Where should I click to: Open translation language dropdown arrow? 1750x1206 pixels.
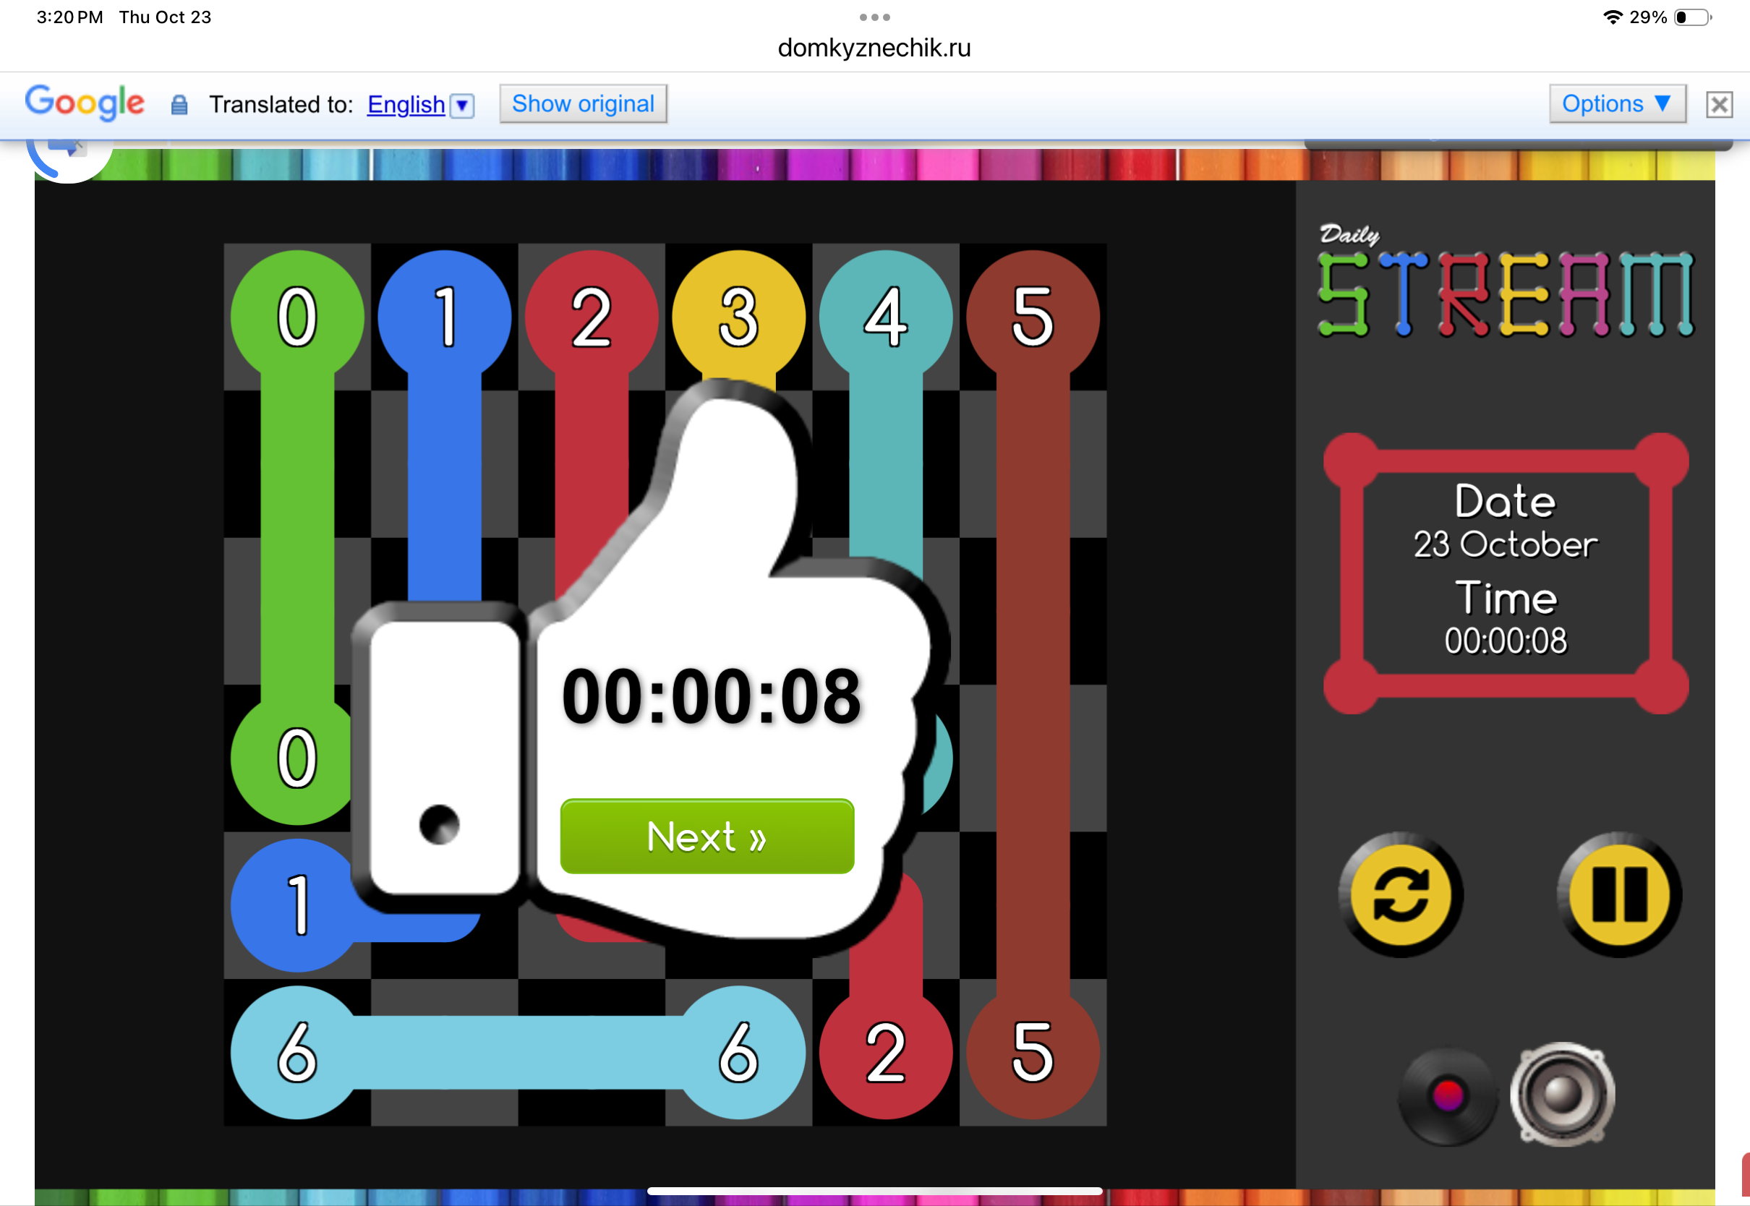(461, 105)
